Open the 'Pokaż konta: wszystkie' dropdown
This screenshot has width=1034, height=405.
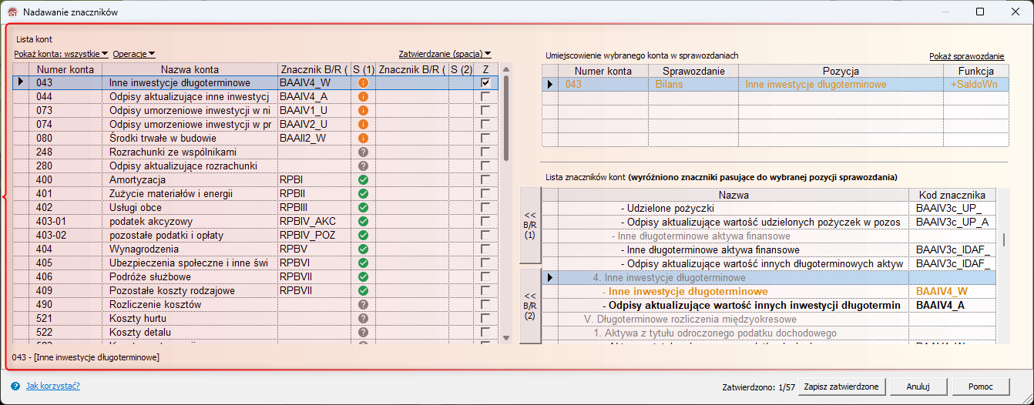(x=61, y=54)
